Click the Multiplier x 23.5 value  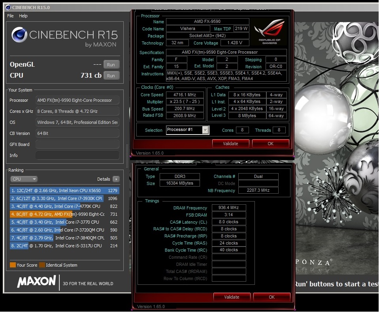(185, 102)
